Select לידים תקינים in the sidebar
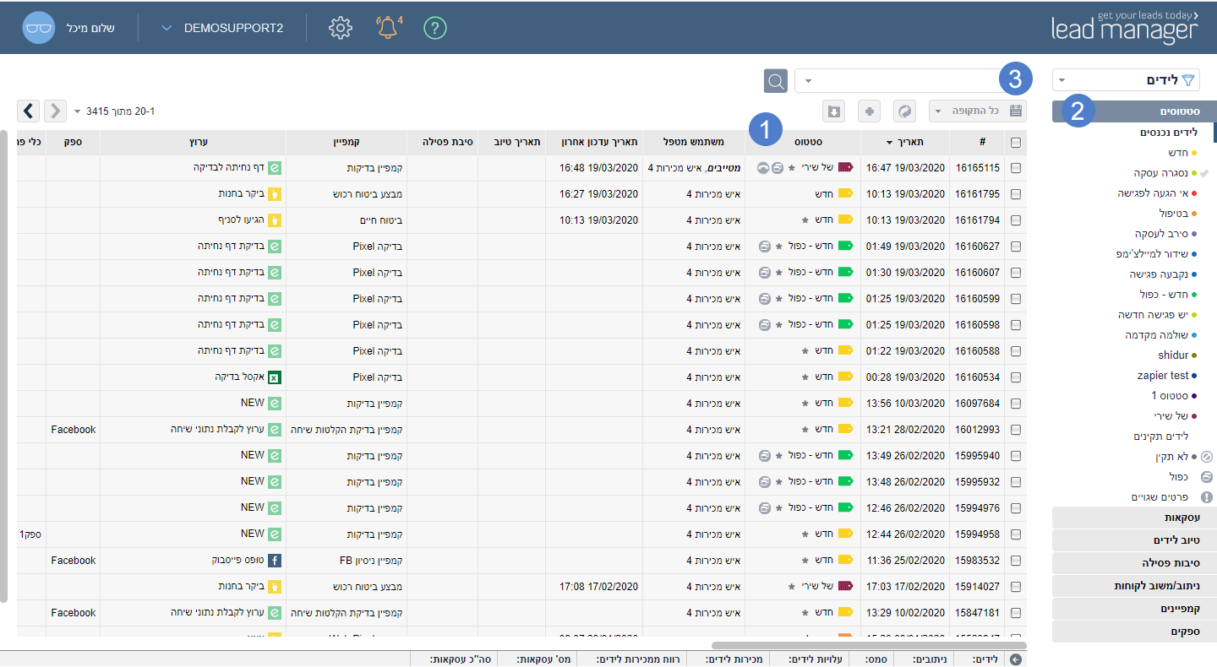 [x=1160, y=437]
